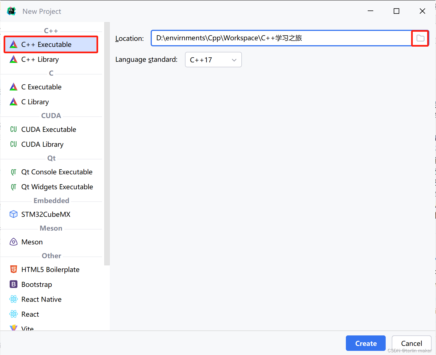Minimize the New Project window
This screenshot has width=436, height=355.
click(x=370, y=11)
